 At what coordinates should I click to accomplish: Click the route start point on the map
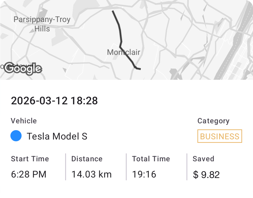tap(112, 11)
